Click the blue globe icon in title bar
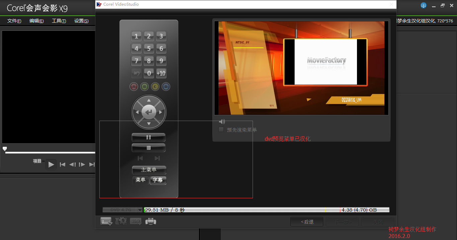 pos(424,6)
